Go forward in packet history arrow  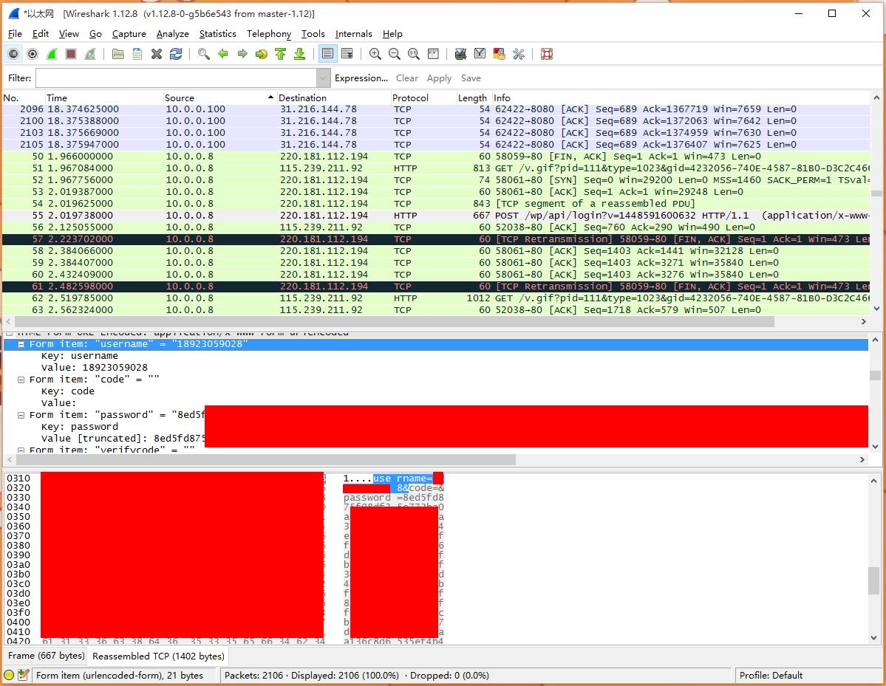pos(242,54)
